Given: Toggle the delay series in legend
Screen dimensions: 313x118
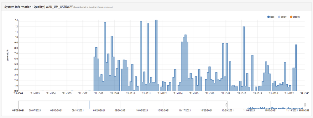Looking at the screenshot, I should [282, 17].
